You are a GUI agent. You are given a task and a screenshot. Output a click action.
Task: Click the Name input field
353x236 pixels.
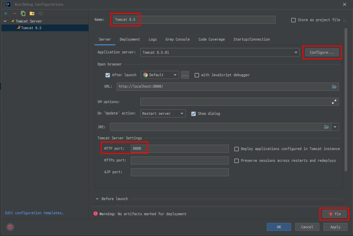pyautogui.click(x=194, y=20)
